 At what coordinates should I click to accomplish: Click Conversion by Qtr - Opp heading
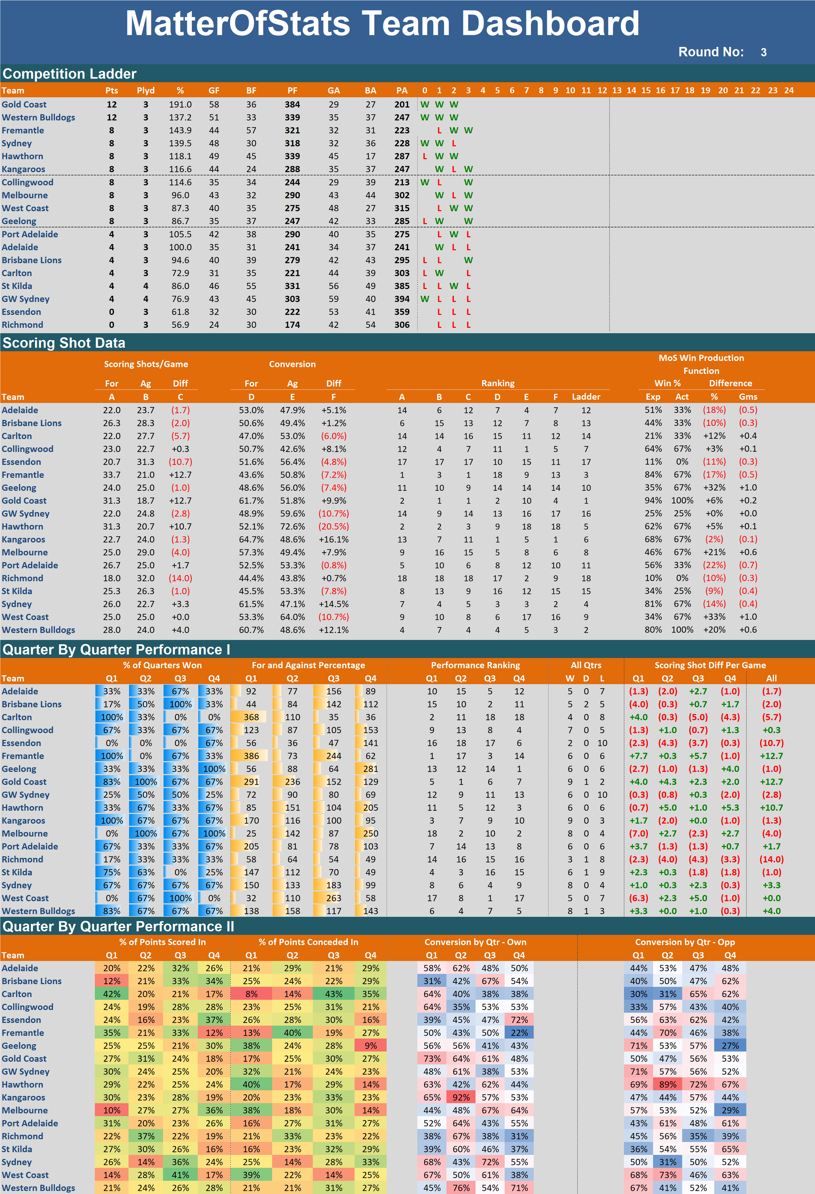click(685, 942)
